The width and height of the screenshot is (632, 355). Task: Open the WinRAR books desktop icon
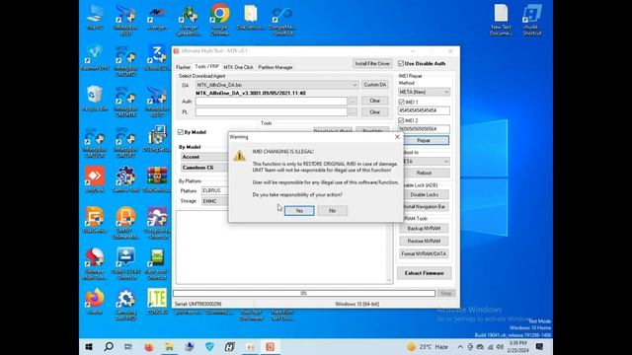(157, 179)
